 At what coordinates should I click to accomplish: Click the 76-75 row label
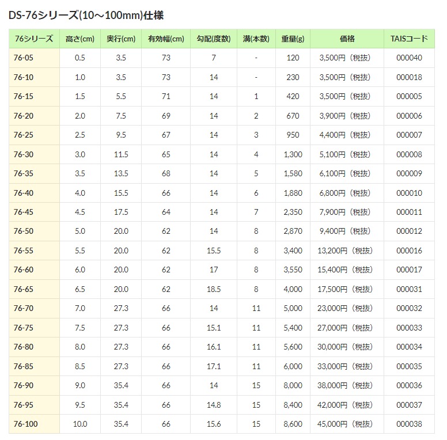point(24,328)
